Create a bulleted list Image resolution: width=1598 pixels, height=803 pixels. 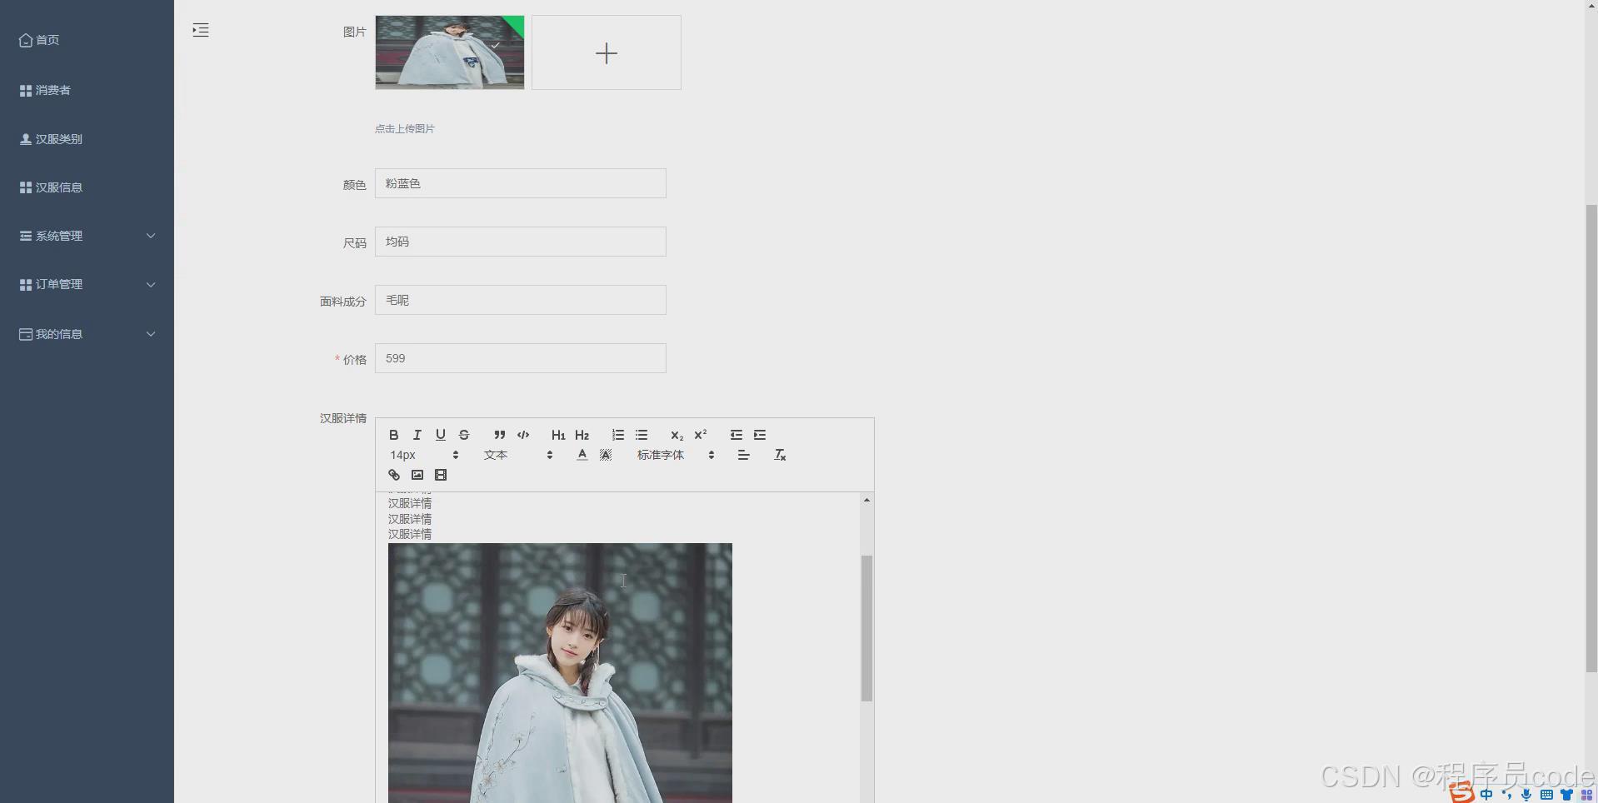click(642, 435)
